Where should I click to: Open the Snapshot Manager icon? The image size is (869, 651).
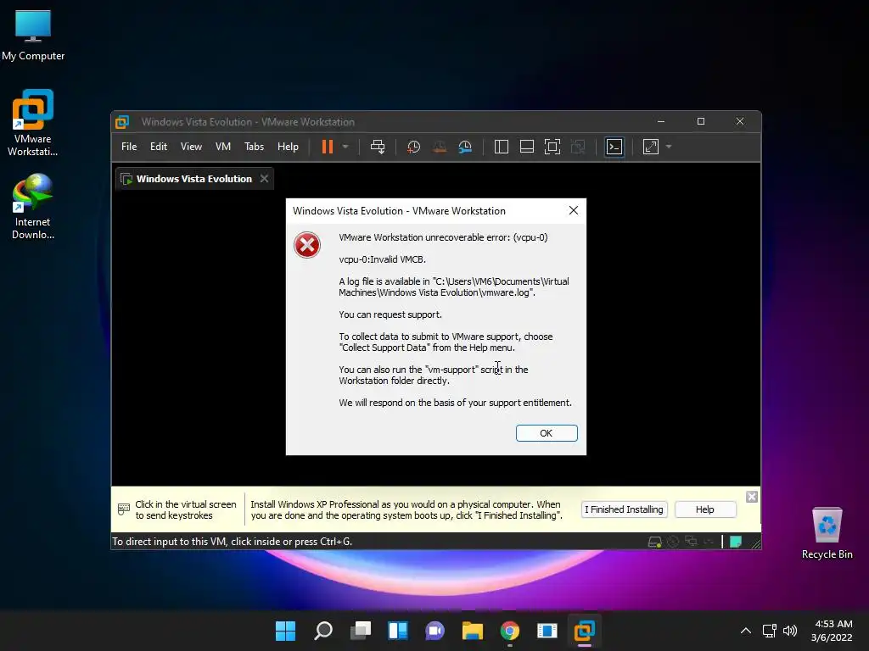465,147
